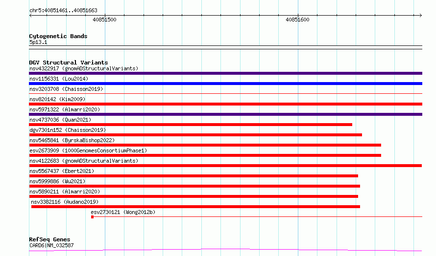Click the red bar under nsv5465841
Viewport: 436px width, 256px height.
205,145
